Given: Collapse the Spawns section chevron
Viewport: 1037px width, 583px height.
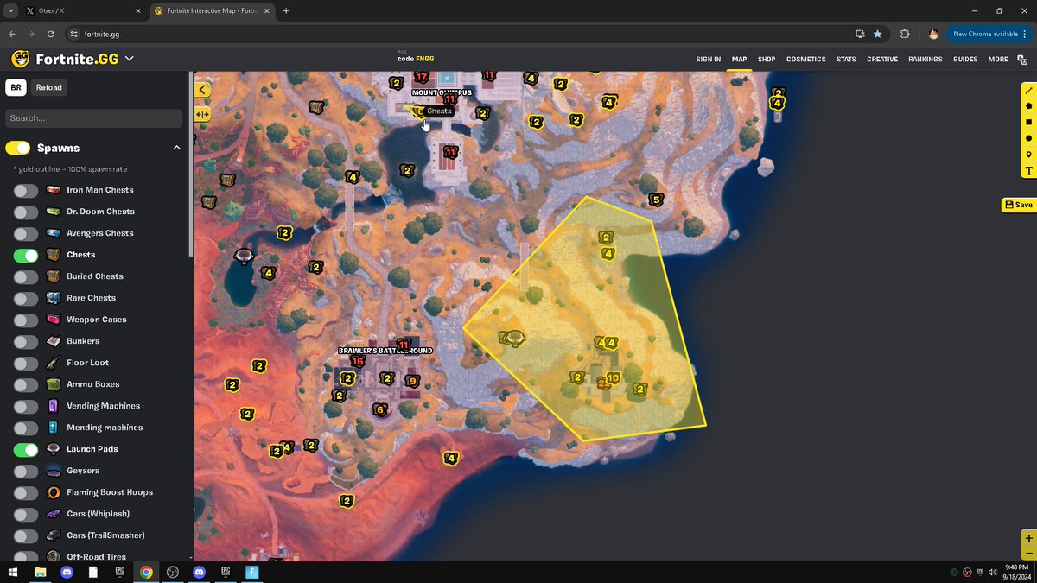Looking at the screenshot, I should (x=176, y=148).
